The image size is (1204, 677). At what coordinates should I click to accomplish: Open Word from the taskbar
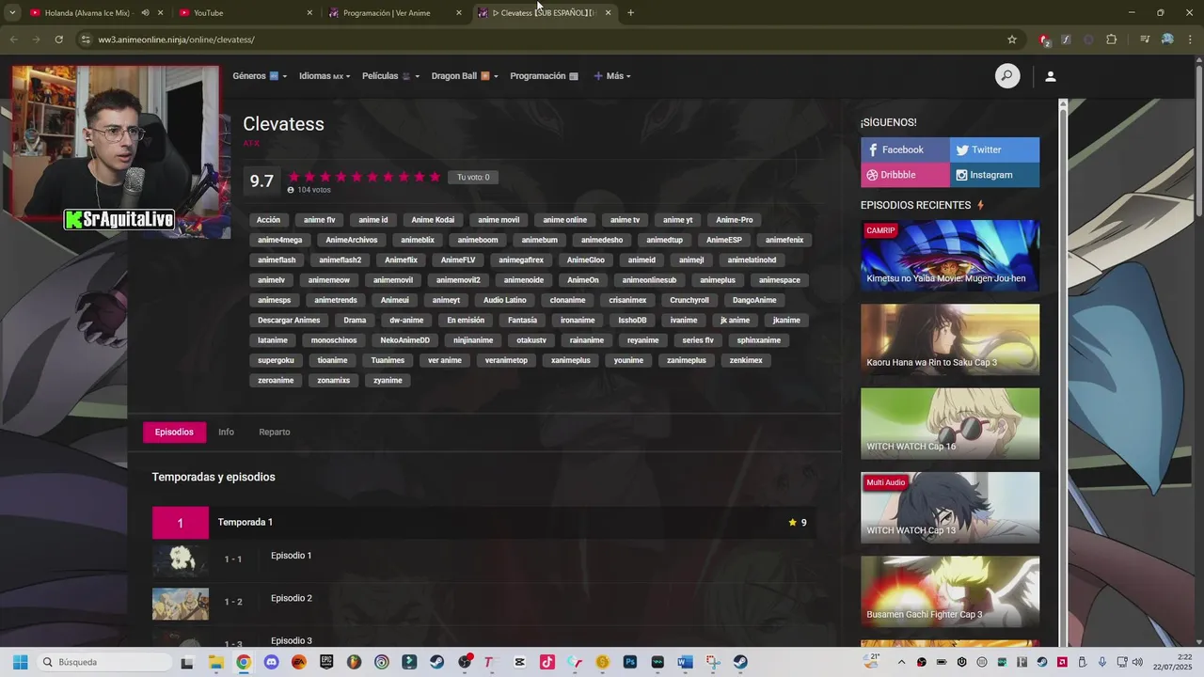685,662
